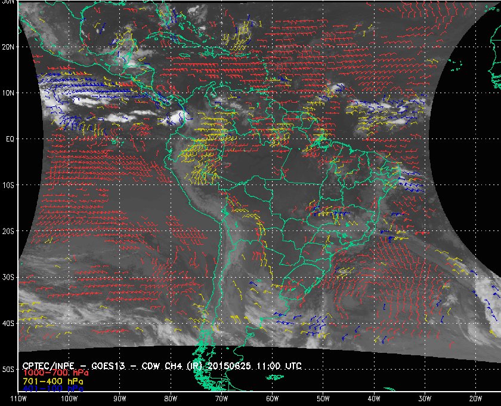Select the 60W longitude label

pyautogui.click(x=272, y=399)
